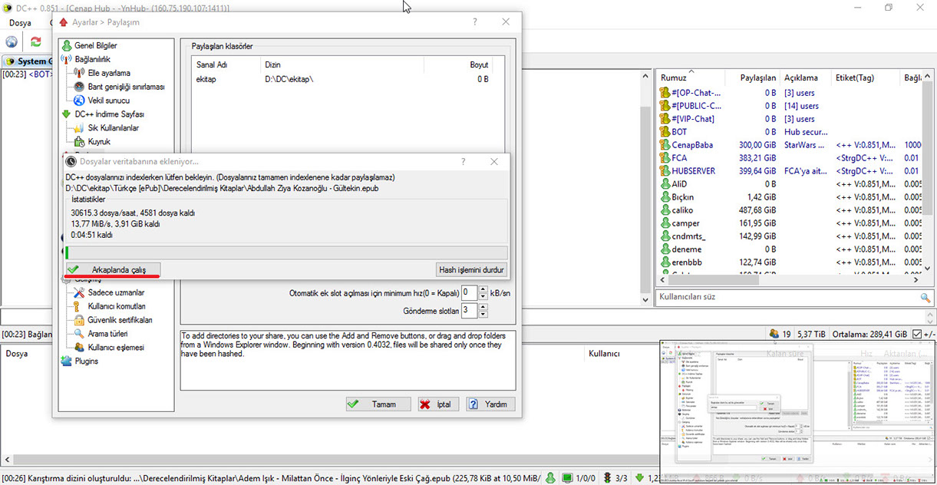Cancel settings with the İptal button

438,404
